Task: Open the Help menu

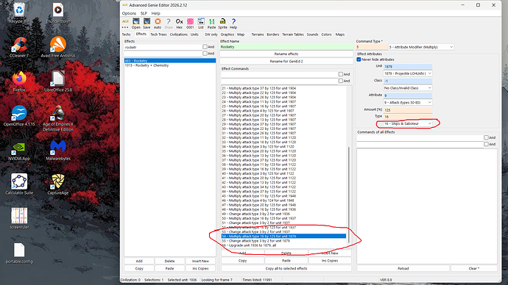Action: pyautogui.click(x=156, y=13)
